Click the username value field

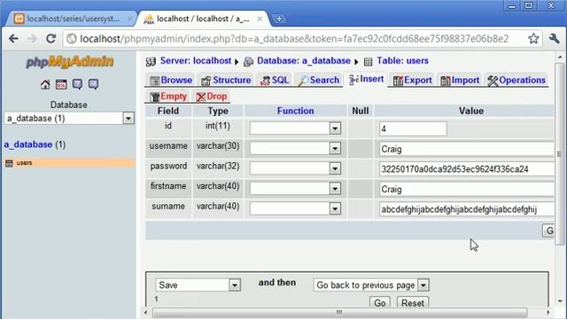coord(467,149)
